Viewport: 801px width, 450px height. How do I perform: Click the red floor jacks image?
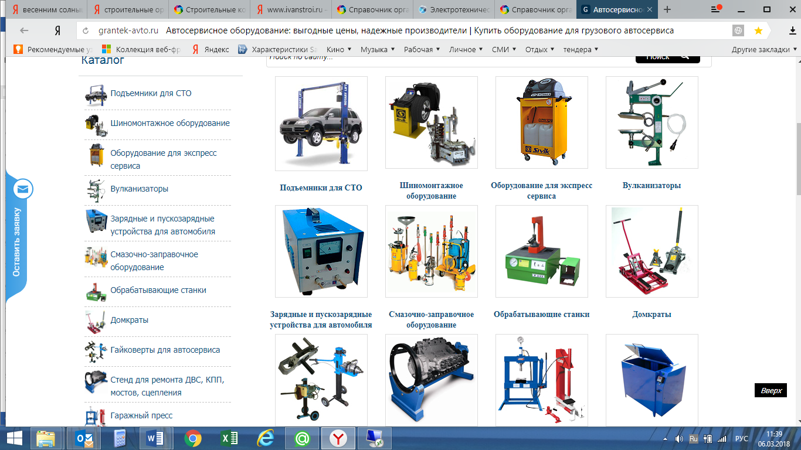tap(652, 251)
